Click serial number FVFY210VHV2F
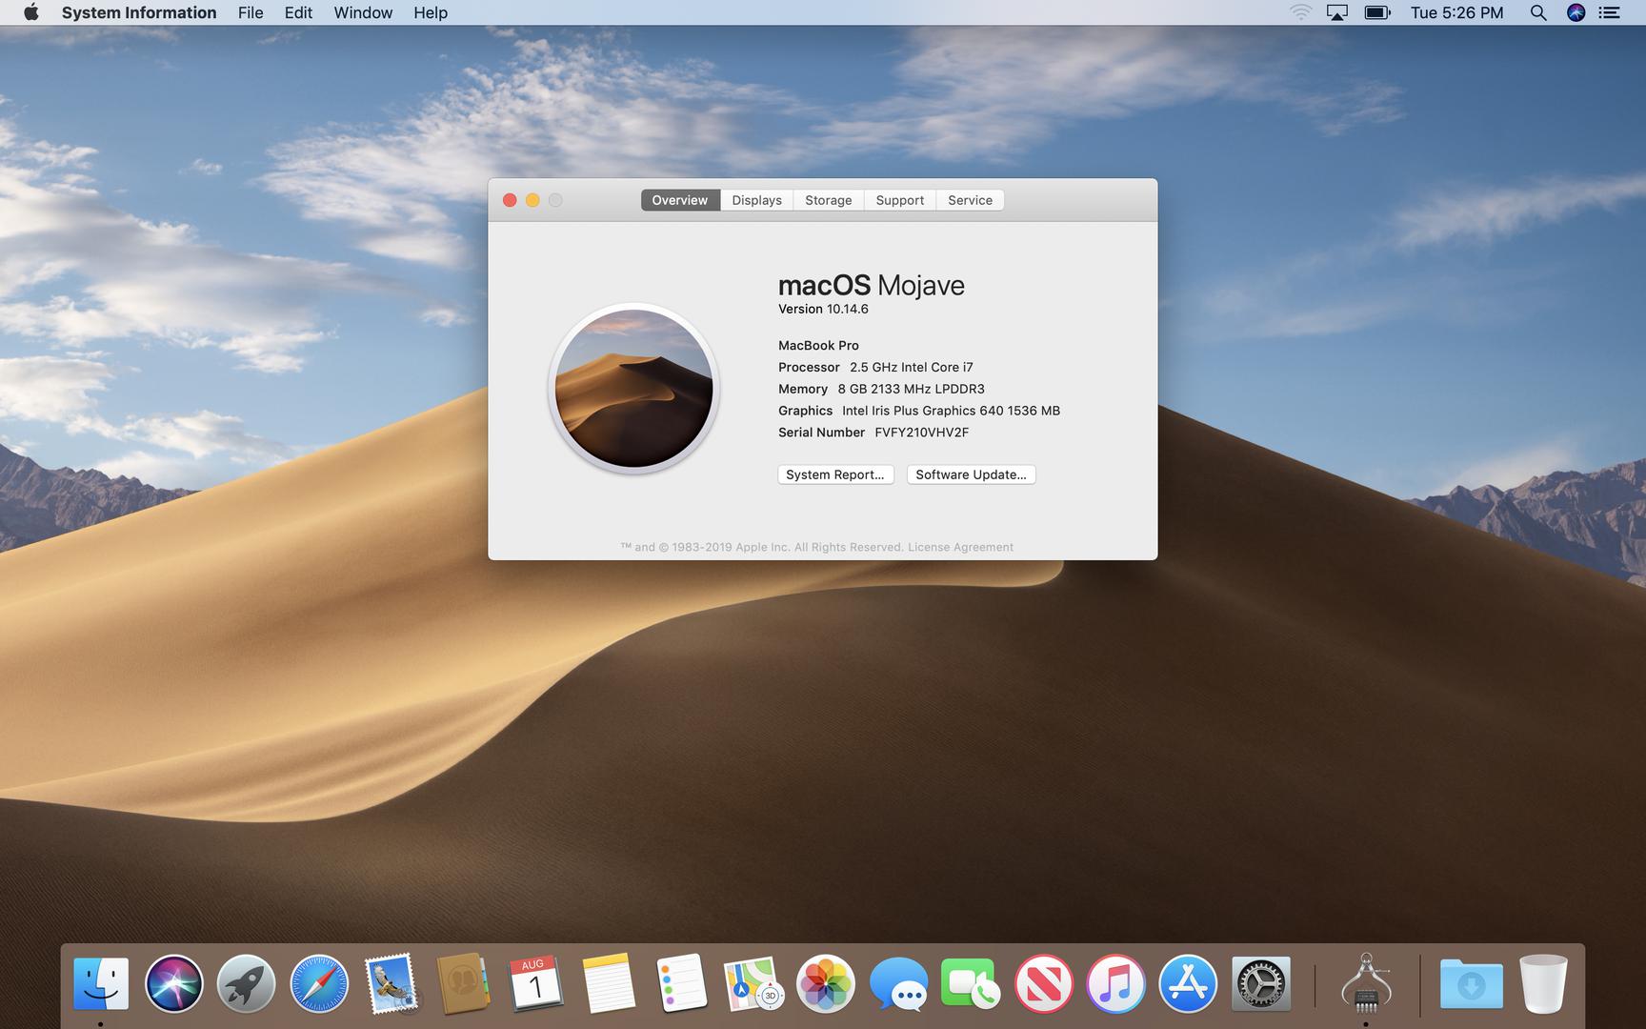This screenshot has height=1029, width=1646. 921,433
